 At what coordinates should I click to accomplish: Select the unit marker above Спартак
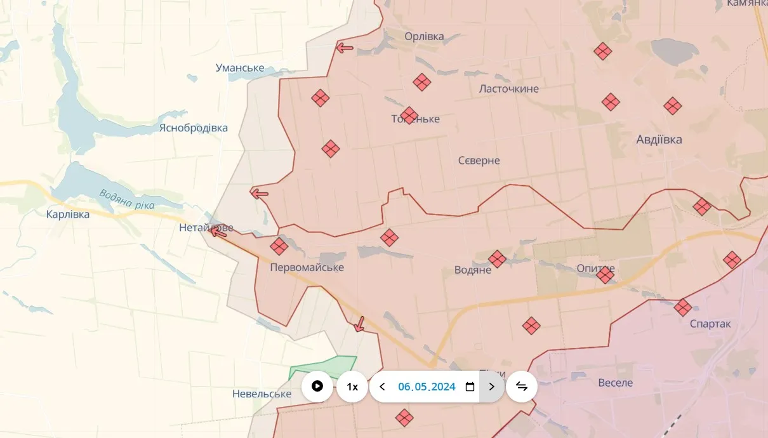(x=683, y=308)
